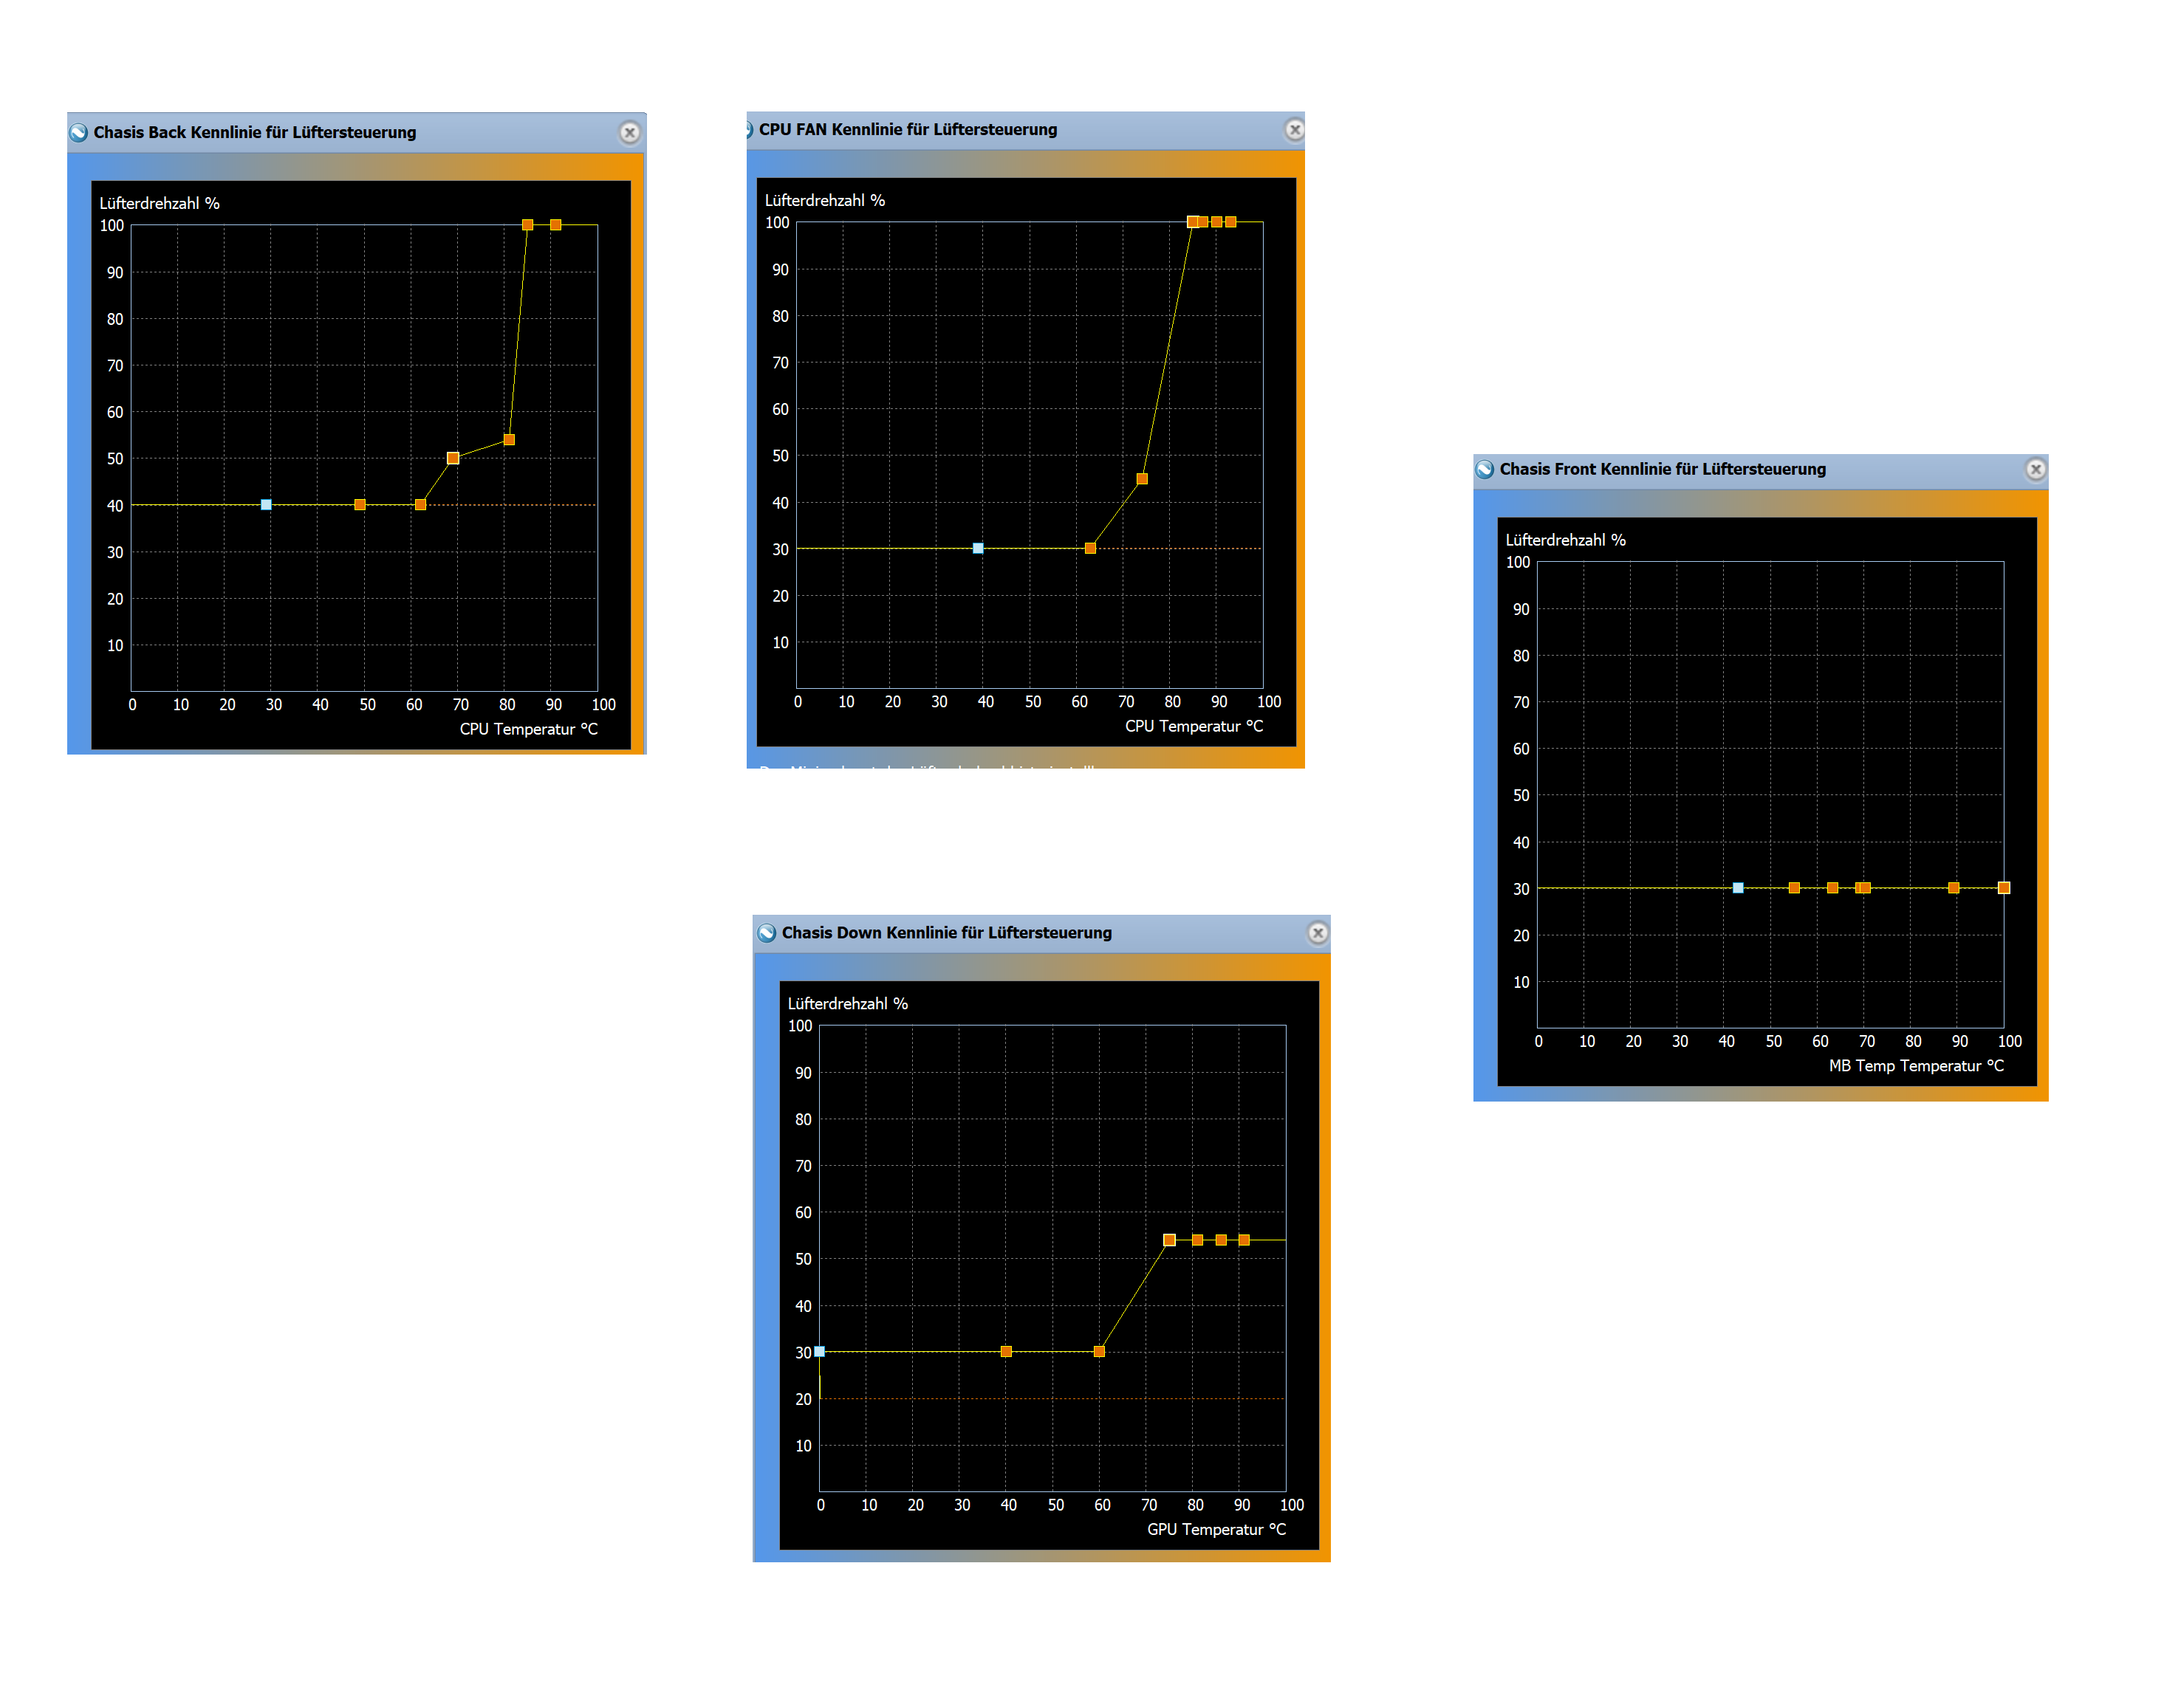This screenshot has height=1690, width=2181.
Task: Click CPU FAN orange point at 30% speed
Action: [x=1089, y=547]
